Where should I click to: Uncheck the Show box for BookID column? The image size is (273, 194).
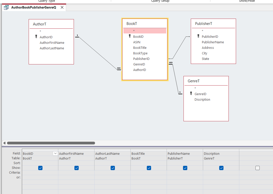coord(40,168)
